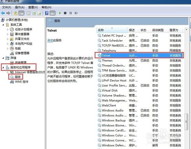Select the Thread Ordering service
The width and height of the screenshot is (191, 149).
coord(140,65)
